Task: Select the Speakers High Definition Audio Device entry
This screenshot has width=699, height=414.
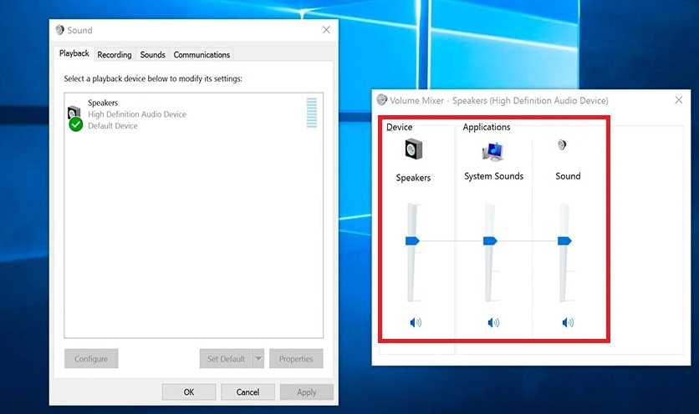Action: coord(137,114)
